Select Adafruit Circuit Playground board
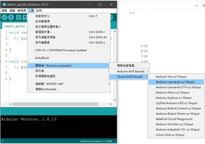Viewport: 205px width, 144px height. click(x=176, y=119)
